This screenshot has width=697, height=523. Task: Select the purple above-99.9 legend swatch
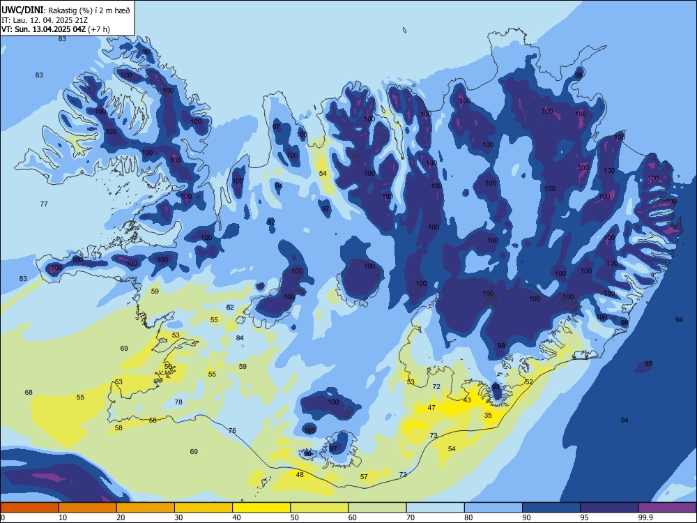coord(667,508)
